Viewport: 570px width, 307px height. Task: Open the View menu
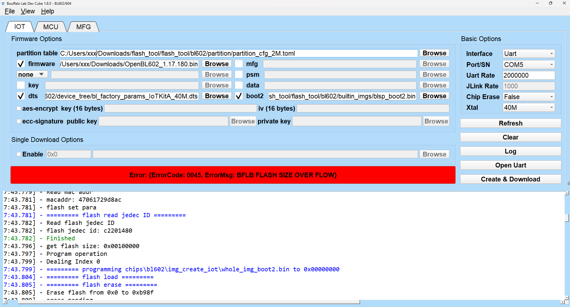pos(28,11)
